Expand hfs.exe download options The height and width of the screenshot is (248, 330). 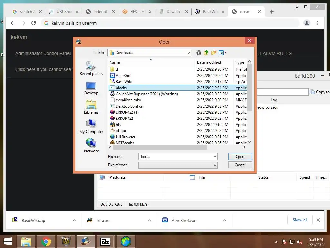point(150,220)
